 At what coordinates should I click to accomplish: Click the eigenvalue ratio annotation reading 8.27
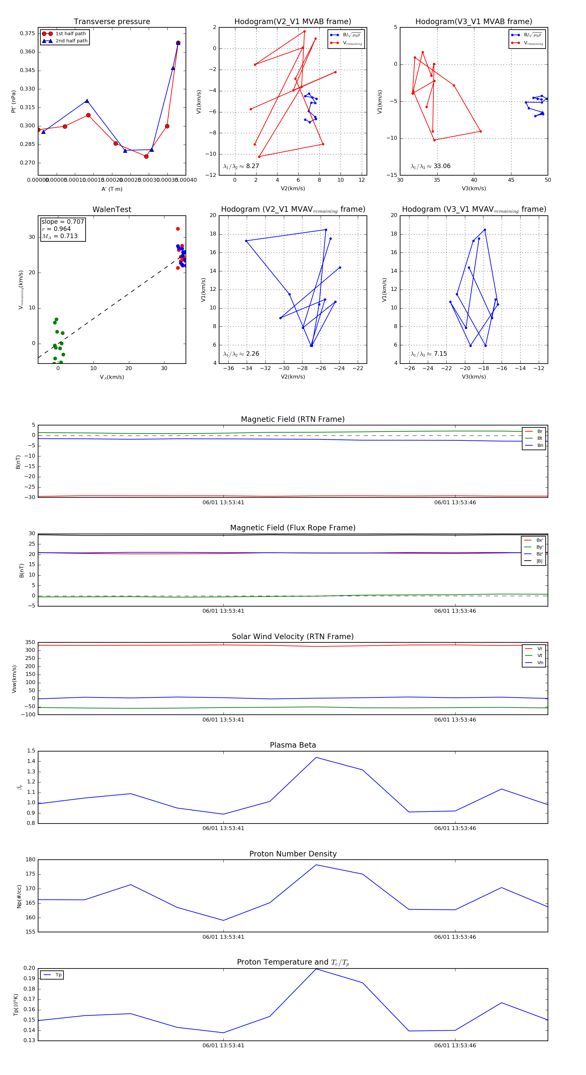241,166
